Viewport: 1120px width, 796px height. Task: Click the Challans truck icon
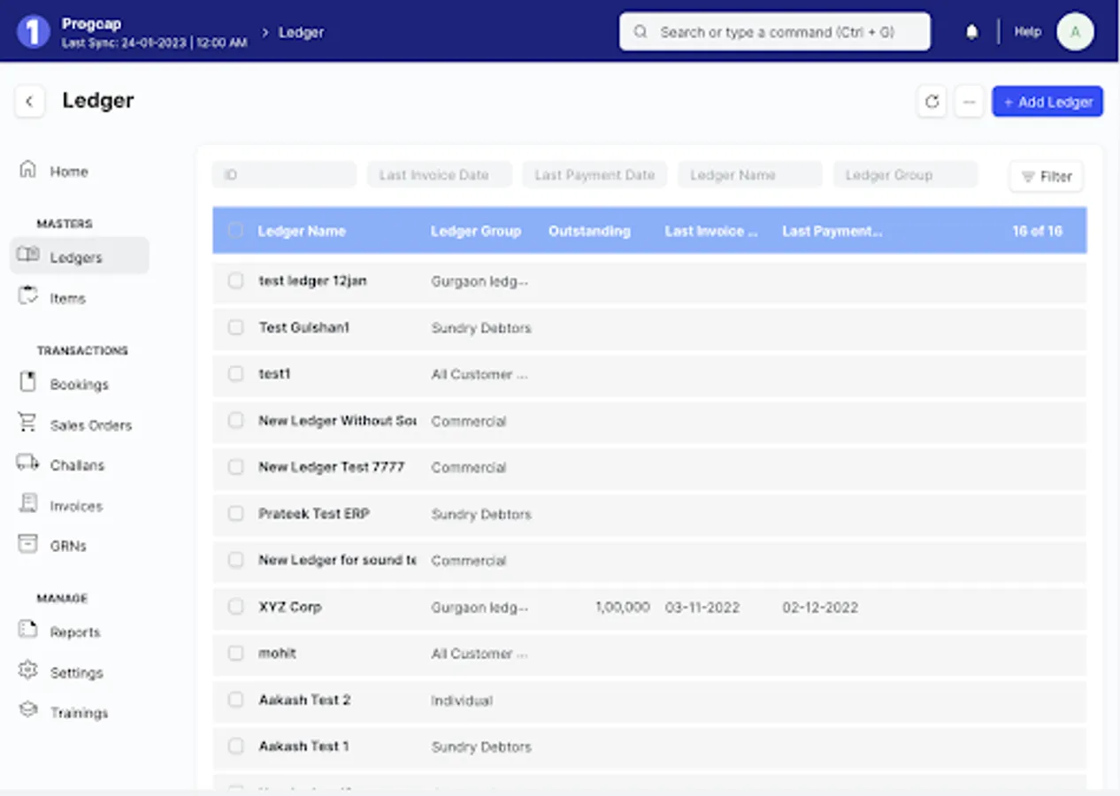28,463
